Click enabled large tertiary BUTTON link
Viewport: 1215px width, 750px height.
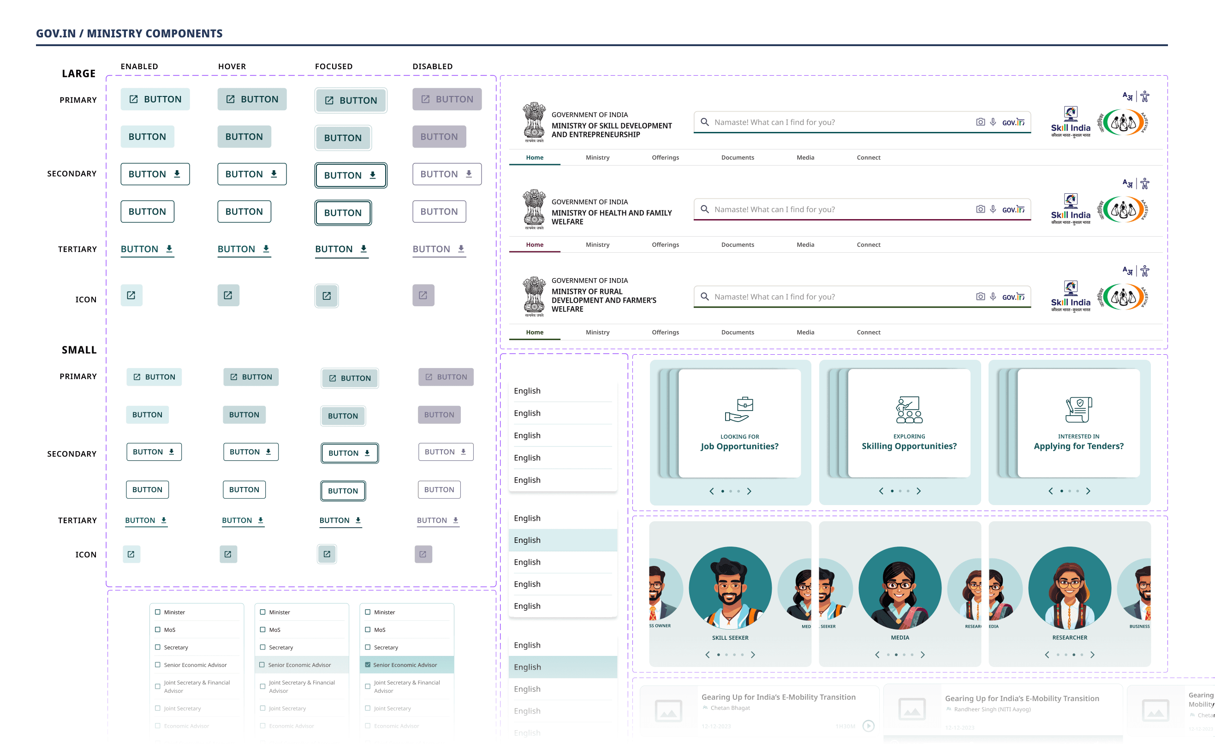pos(147,249)
